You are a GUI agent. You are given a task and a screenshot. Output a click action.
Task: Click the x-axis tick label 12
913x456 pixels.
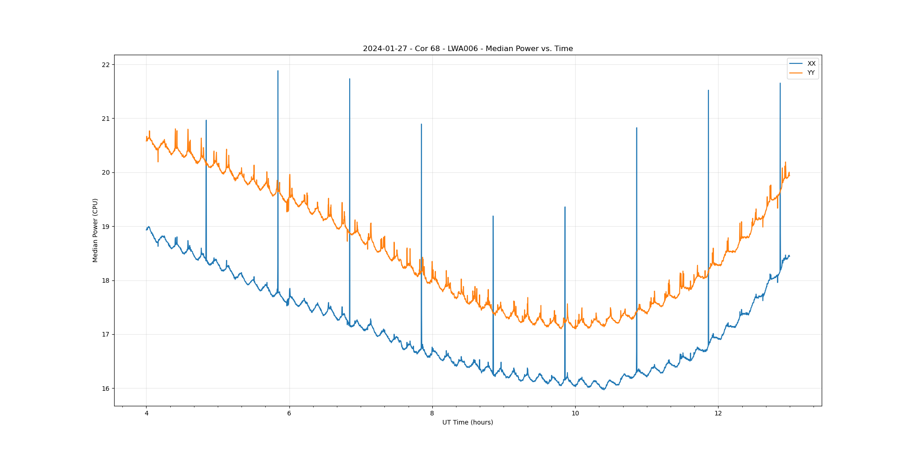(718, 414)
